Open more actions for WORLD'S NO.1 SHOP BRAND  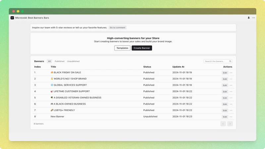coord(231,79)
